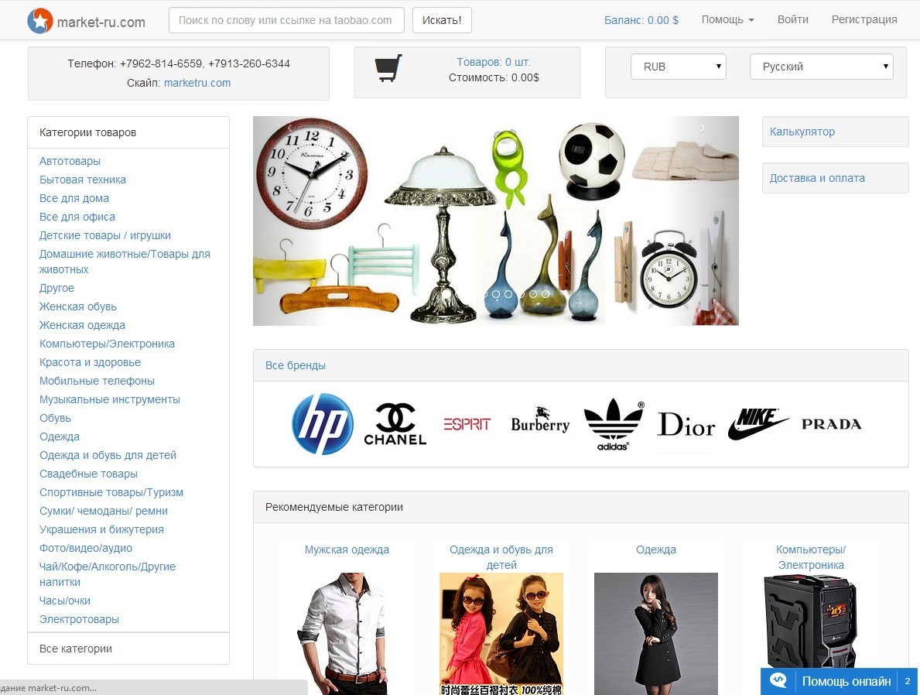Select the Nike brand logo
The image size is (920, 695).
(x=758, y=424)
